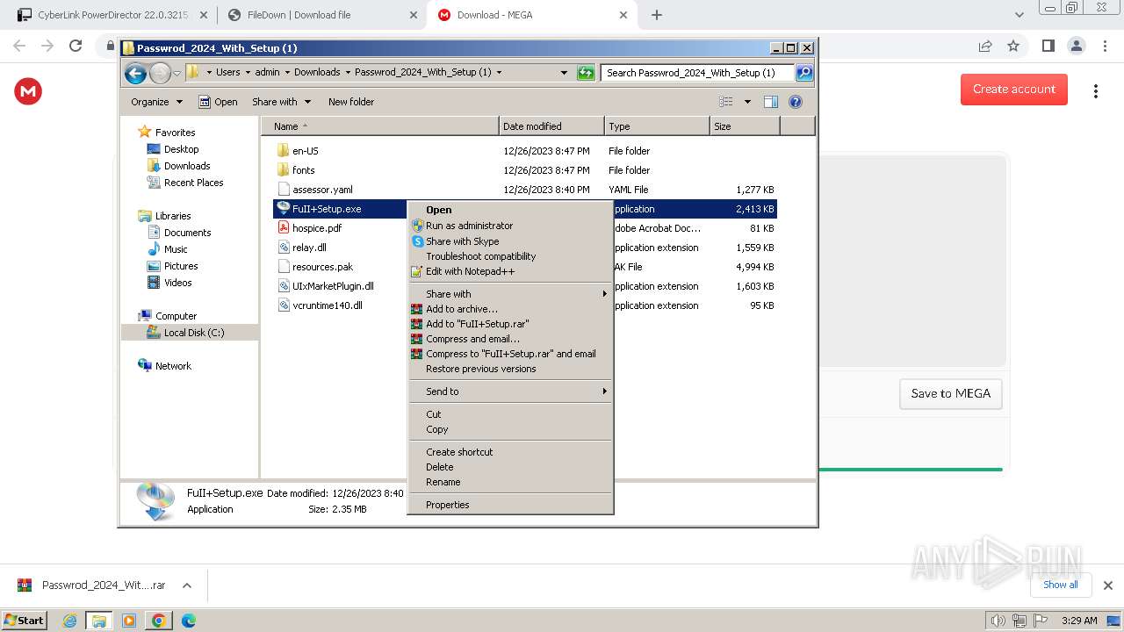The width and height of the screenshot is (1124, 632).
Task: Click Show all downloads button
Action: [x=1061, y=585]
